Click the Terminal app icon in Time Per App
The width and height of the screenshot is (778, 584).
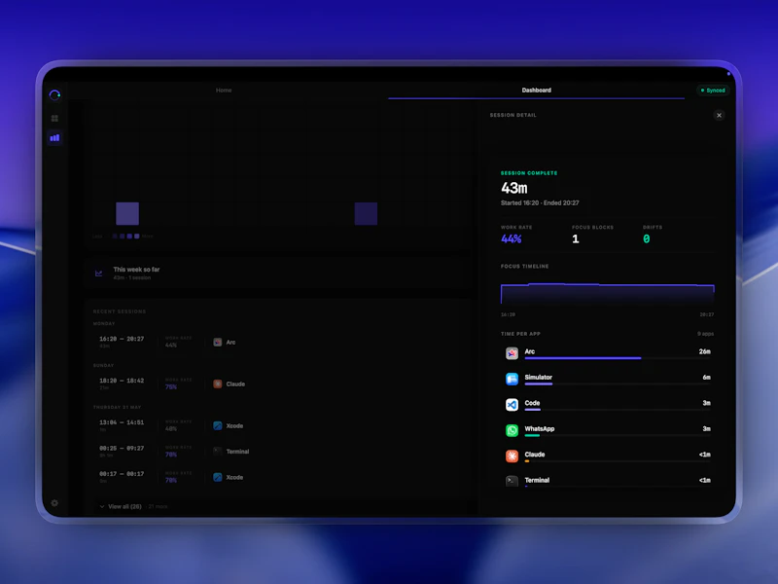[513, 481]
